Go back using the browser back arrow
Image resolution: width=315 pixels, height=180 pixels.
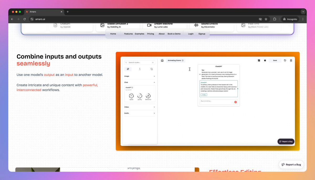click(x=12, y=19)
